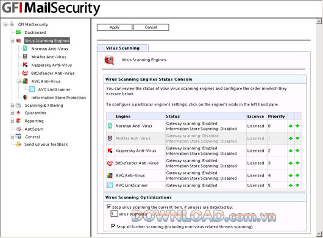This screenshot has width=323, height=238.
Task: Click the large Virus Scanning Engines header icon
Action: coord(109,60)
